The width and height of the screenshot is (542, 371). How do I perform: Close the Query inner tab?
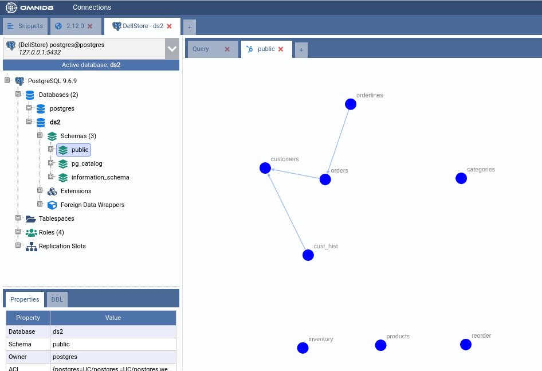[227, 49]
